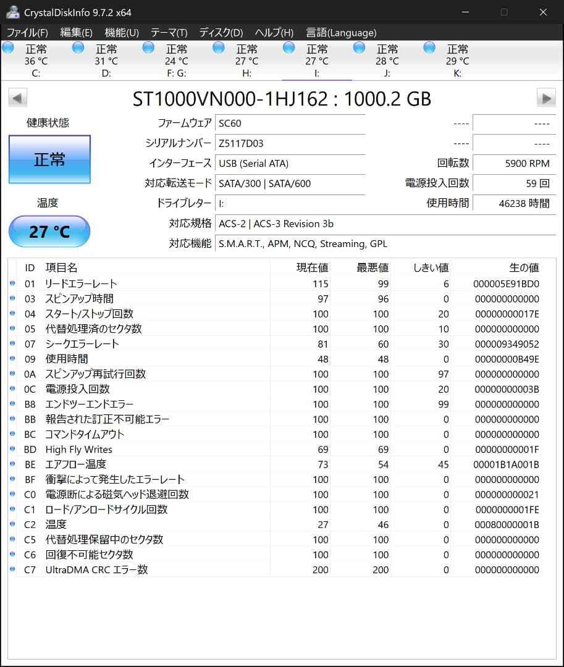
Task: Click the blue dot beside スピンアップ時間
Action: [x=13, y=299]
